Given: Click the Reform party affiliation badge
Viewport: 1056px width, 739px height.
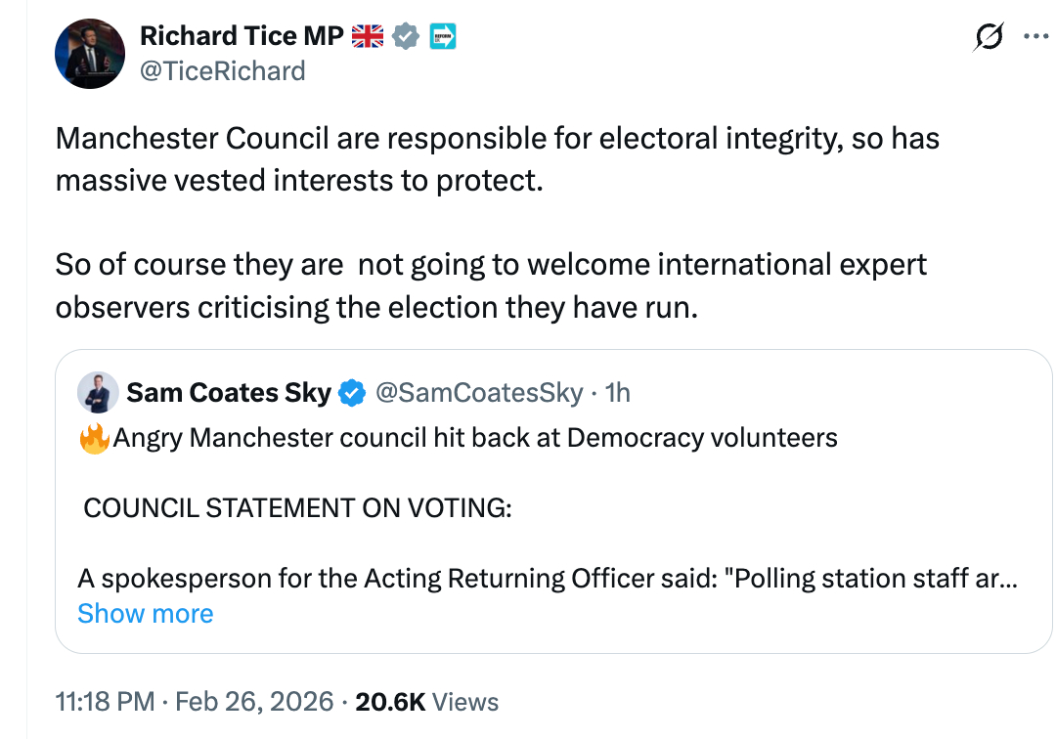Looking at the screenshot, I should click(443, 36).
